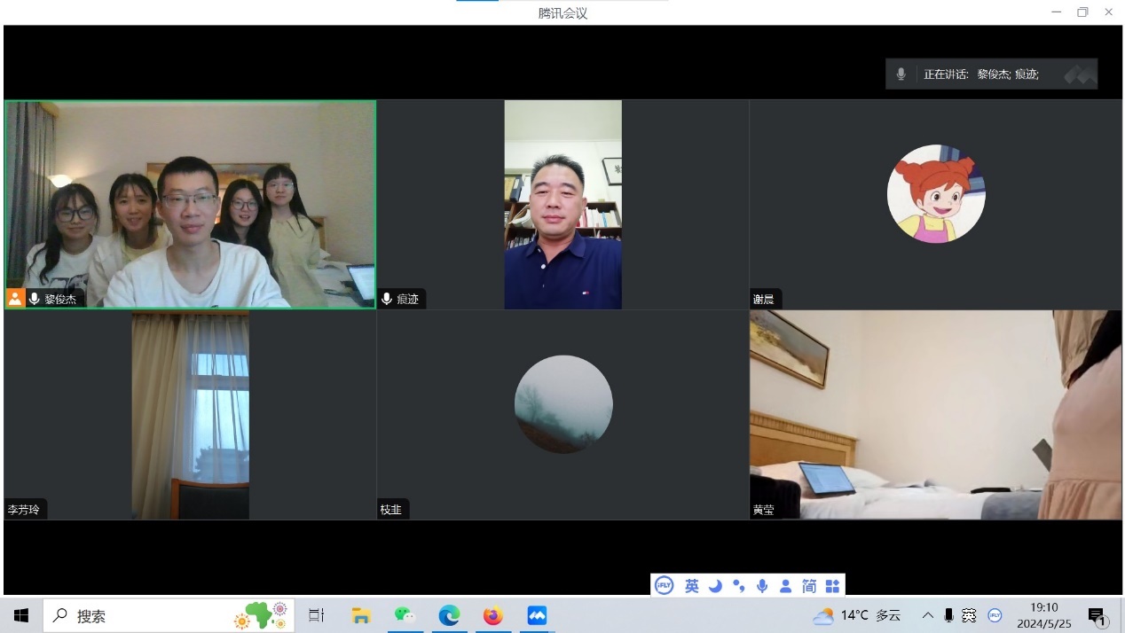Open WeChat from the taskbar
The image size is (1125, 633).
pyautogui.click(x=405, y=615)
